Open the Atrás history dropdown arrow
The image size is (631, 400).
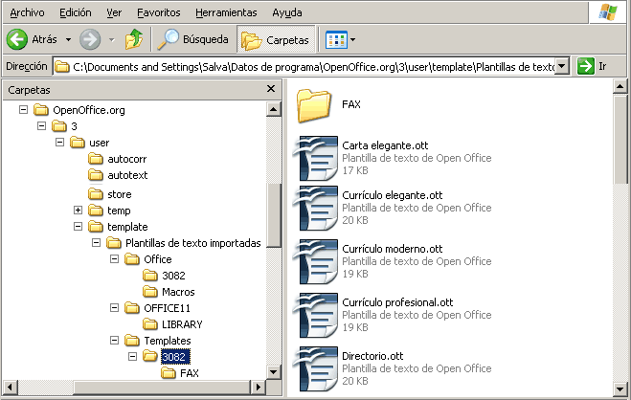[68, 39]
